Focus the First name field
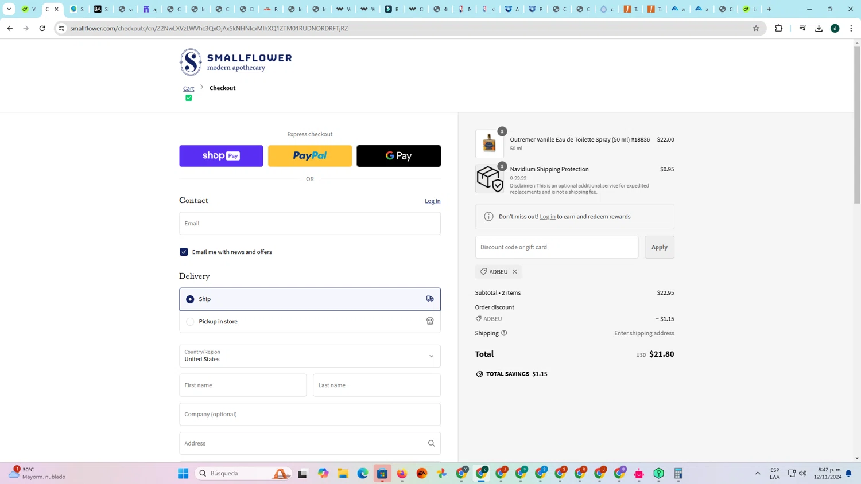This screenshot has height=484, width=861. [x=243, y=385]
